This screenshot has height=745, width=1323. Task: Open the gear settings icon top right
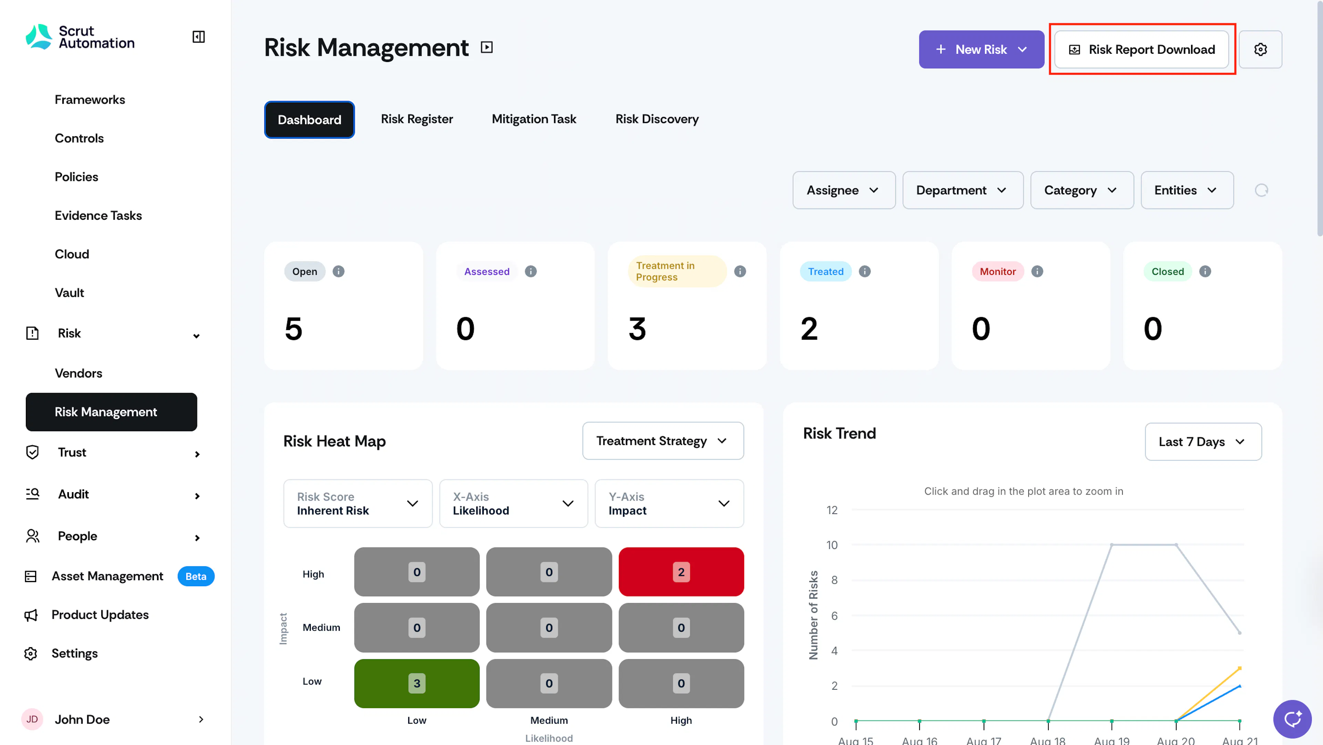pos(1260,49)
